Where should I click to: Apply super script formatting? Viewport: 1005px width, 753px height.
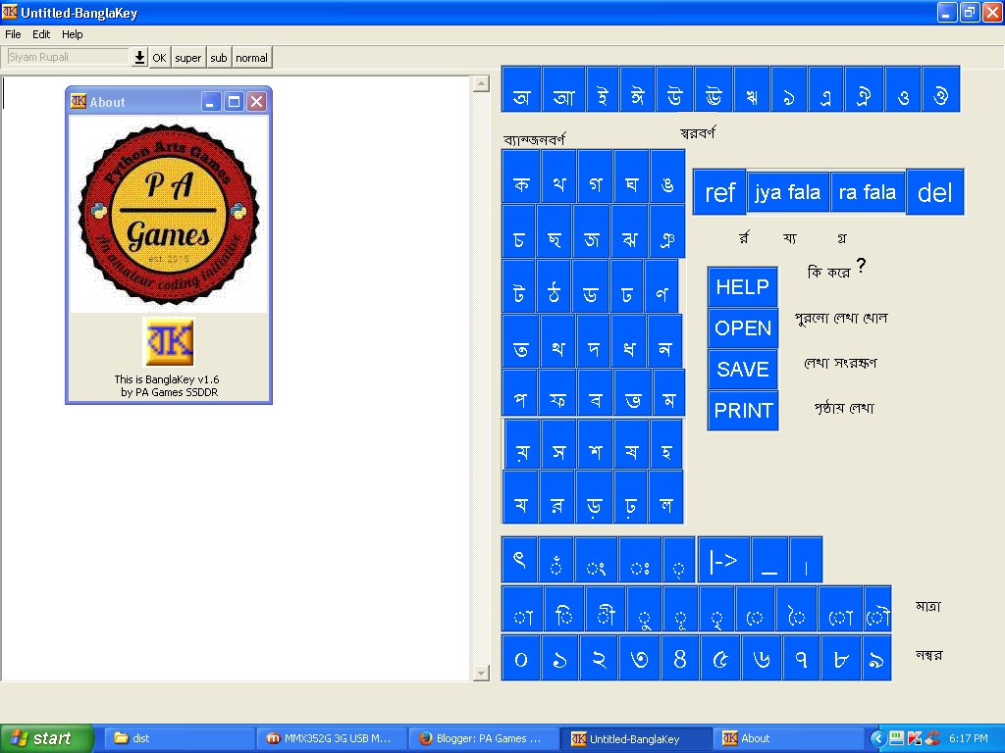click(x=187, y=58)
